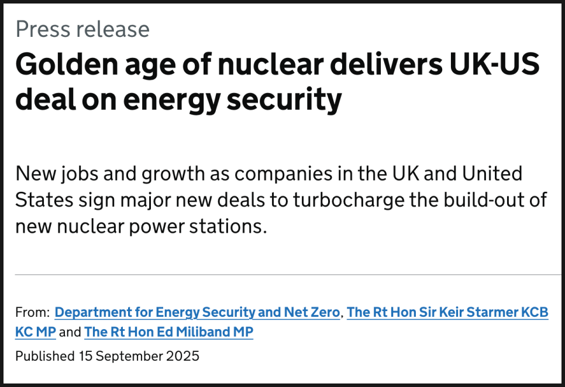Click the horizontal divider line
The image size is (565, 387).
click(x=288, y=274)
